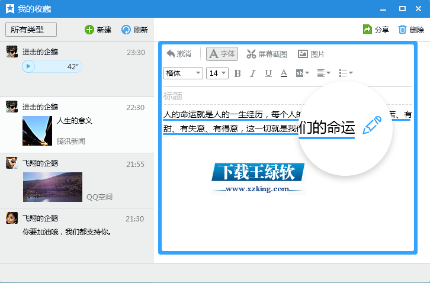Viewport: 430px width, 283px height.
Task: Play the 42-second voice message
Action: point(28,66)
